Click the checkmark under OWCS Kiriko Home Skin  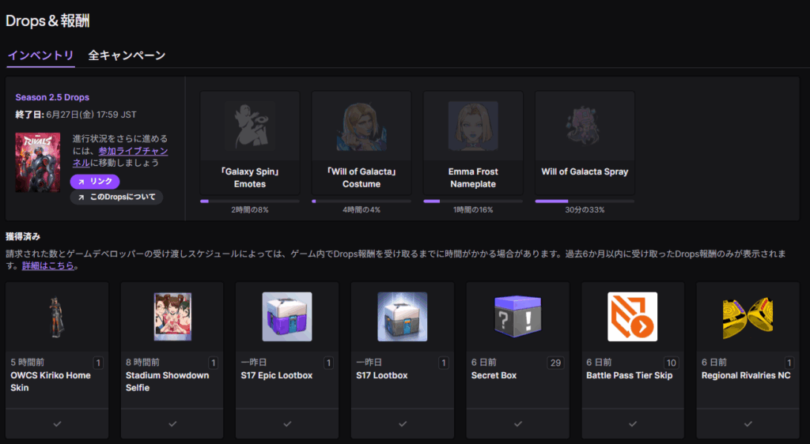(x=57, y=424)
